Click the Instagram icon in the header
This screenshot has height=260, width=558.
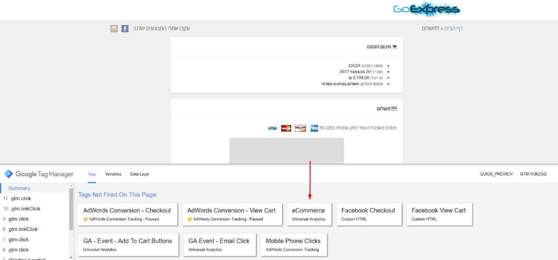pyautogui.click(x=114, y=28)
